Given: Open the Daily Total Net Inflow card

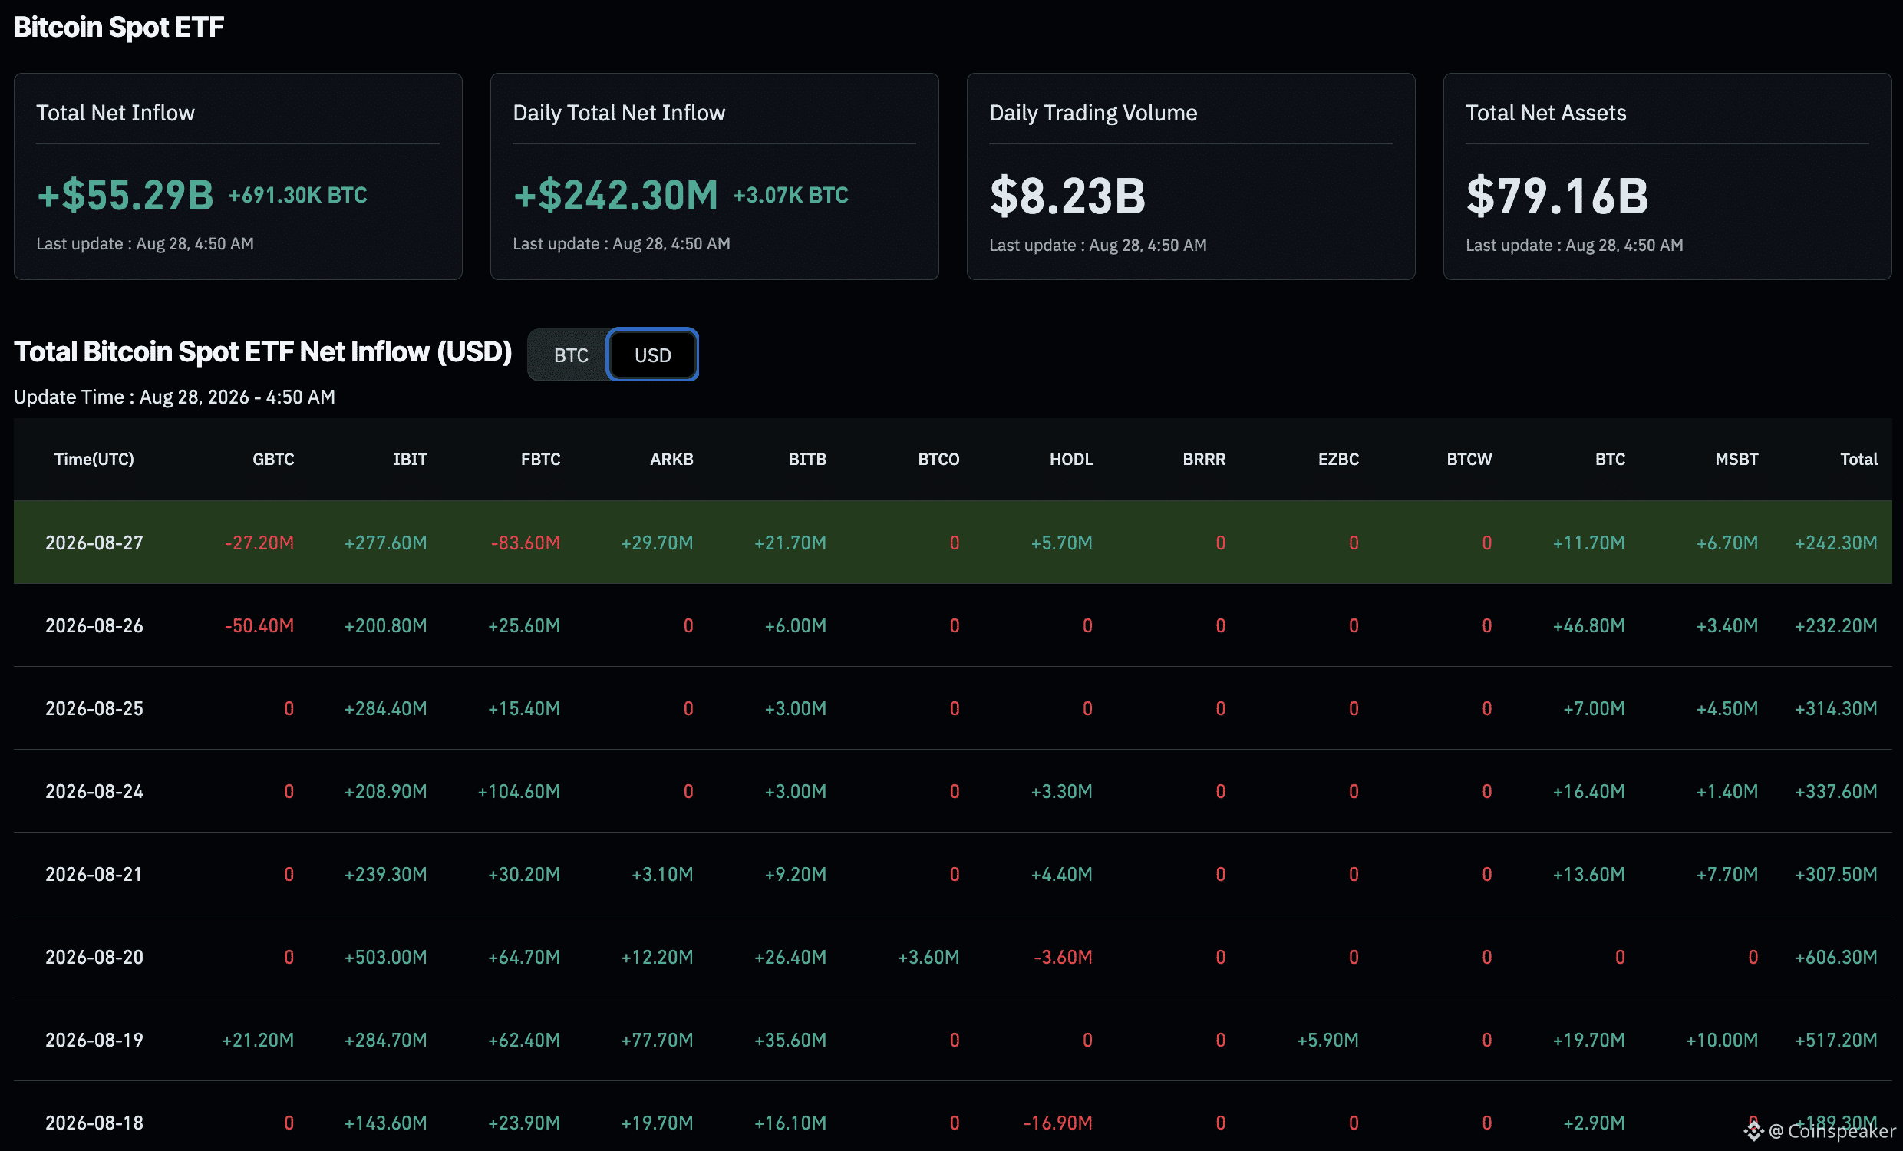Looking at the screenshot, I should click(714, 176).
